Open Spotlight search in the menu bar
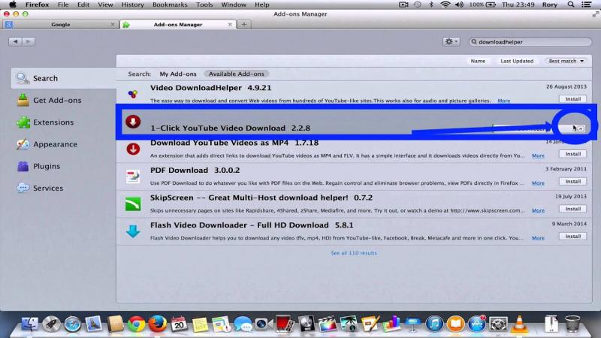This screenshot has width=601, height=338. 571,5
